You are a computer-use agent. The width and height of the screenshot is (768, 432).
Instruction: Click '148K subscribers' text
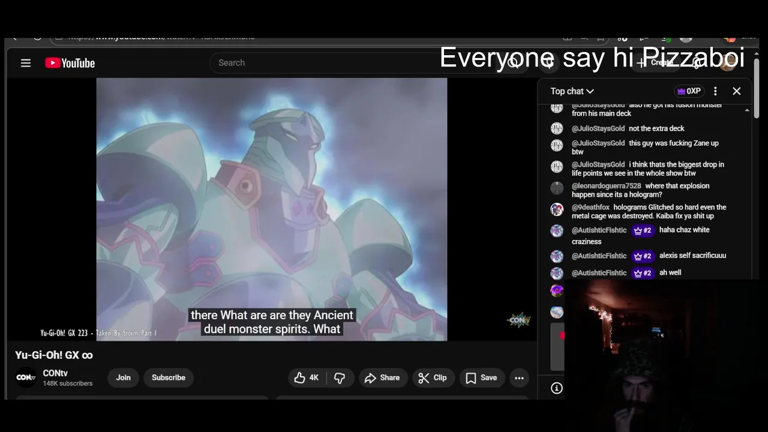[x=68, y=383]
